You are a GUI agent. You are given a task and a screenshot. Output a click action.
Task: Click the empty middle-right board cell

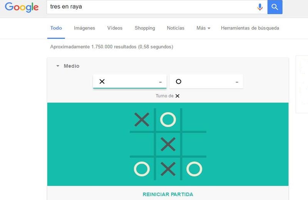[194, 144]
